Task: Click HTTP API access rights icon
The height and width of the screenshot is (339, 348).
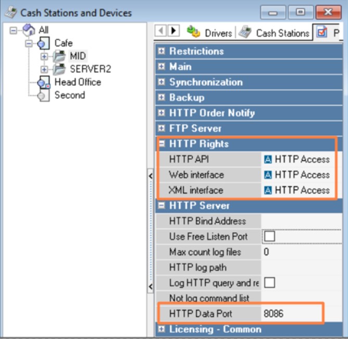Action: (x=268, y=159)
